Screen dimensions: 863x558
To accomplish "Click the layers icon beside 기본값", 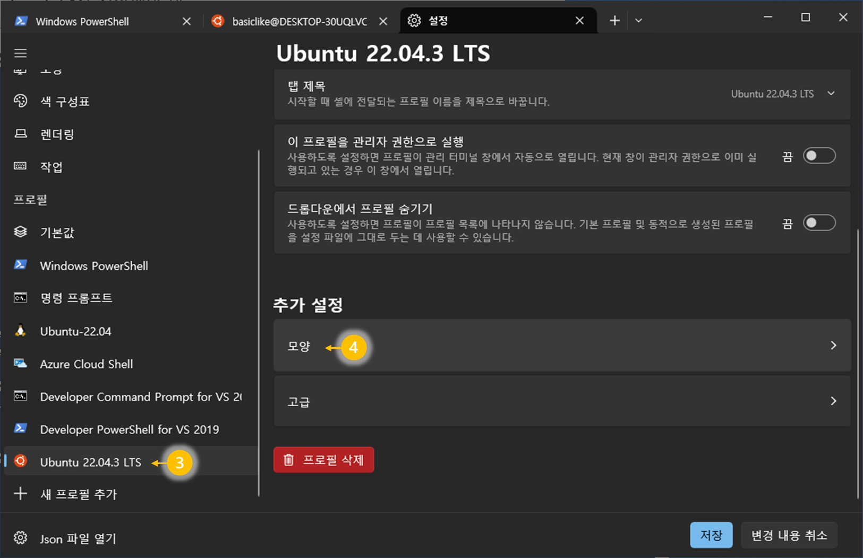I will (x=20, y=231).
